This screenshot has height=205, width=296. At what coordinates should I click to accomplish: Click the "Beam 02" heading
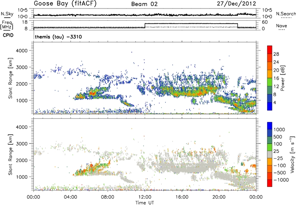coord(144,4)
